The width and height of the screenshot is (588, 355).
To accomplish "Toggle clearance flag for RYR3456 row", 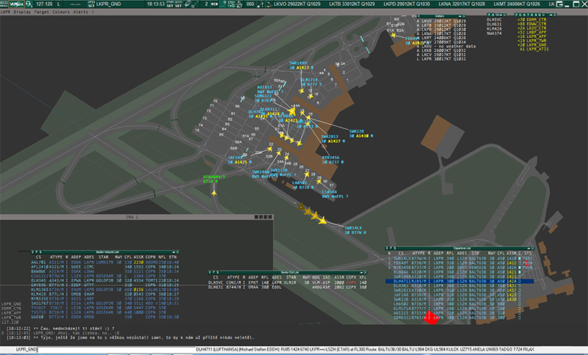I will click(x=520, y=268).
